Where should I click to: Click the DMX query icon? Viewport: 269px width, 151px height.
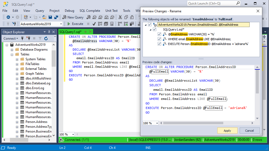pyautogui.click(x=100, y=17)
